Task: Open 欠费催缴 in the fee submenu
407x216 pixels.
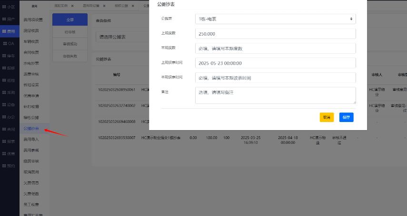Action: point(31,194)
